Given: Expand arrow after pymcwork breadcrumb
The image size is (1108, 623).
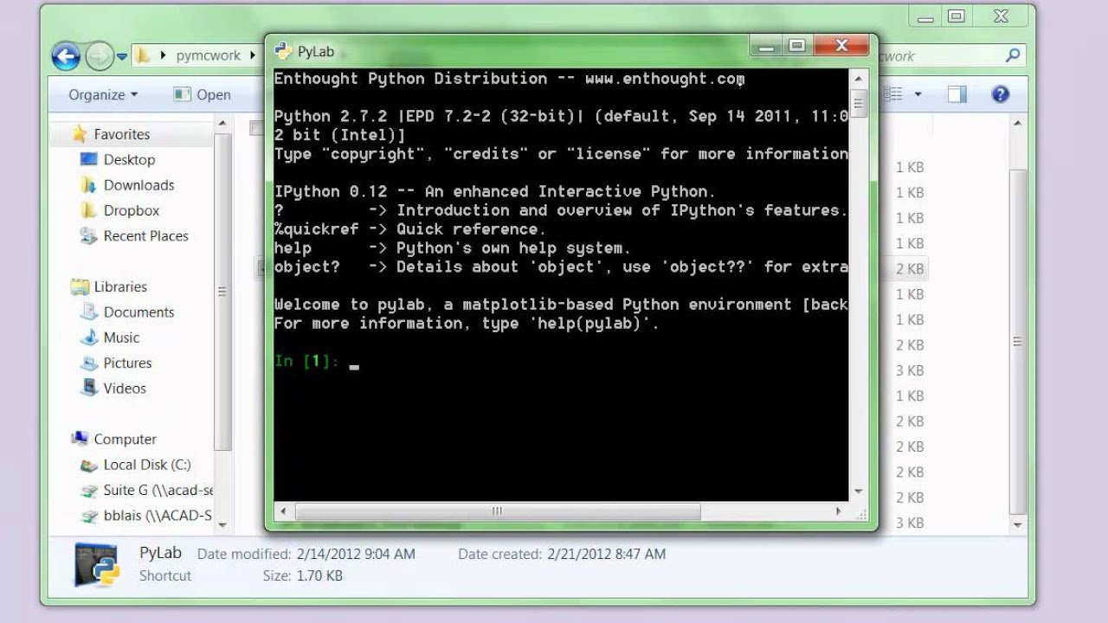Looking at the screenshot, I should coord(254,55).
